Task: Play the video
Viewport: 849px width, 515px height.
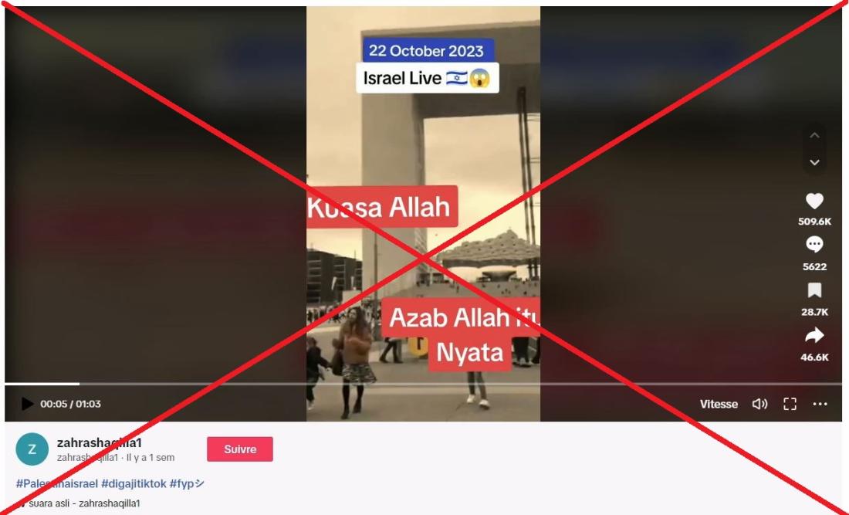Action: pos(26,404)
